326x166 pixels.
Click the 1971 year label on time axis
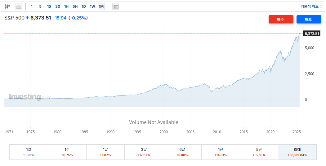click(9, 132)
